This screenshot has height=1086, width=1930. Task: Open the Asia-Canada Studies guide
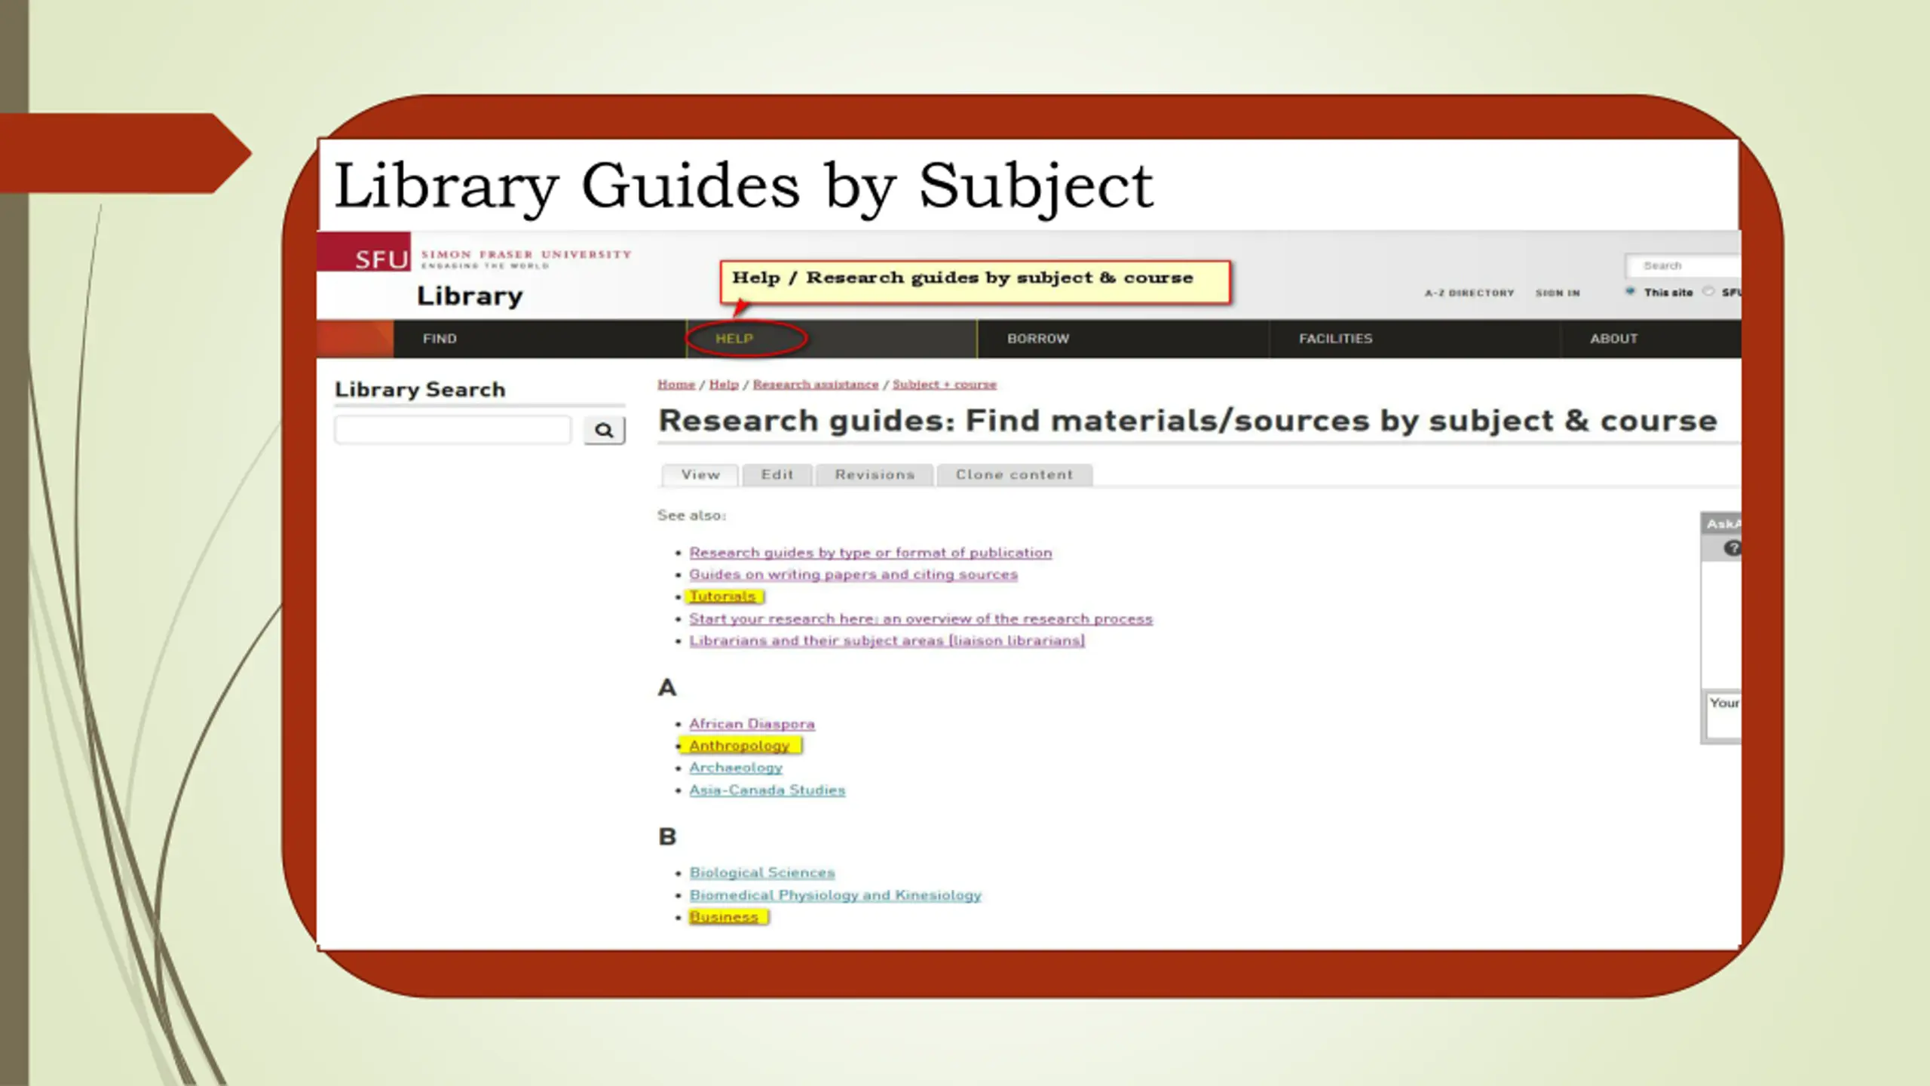(767, 790)
